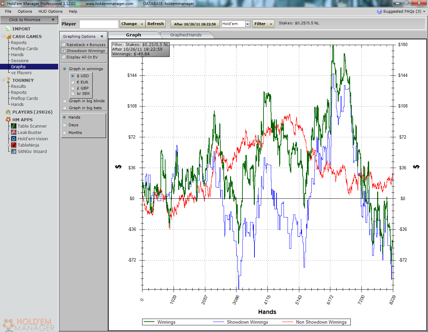This screenshot has height=332, width=428.
Task: Select Days x-axis radio button
Action: point(64,125)
